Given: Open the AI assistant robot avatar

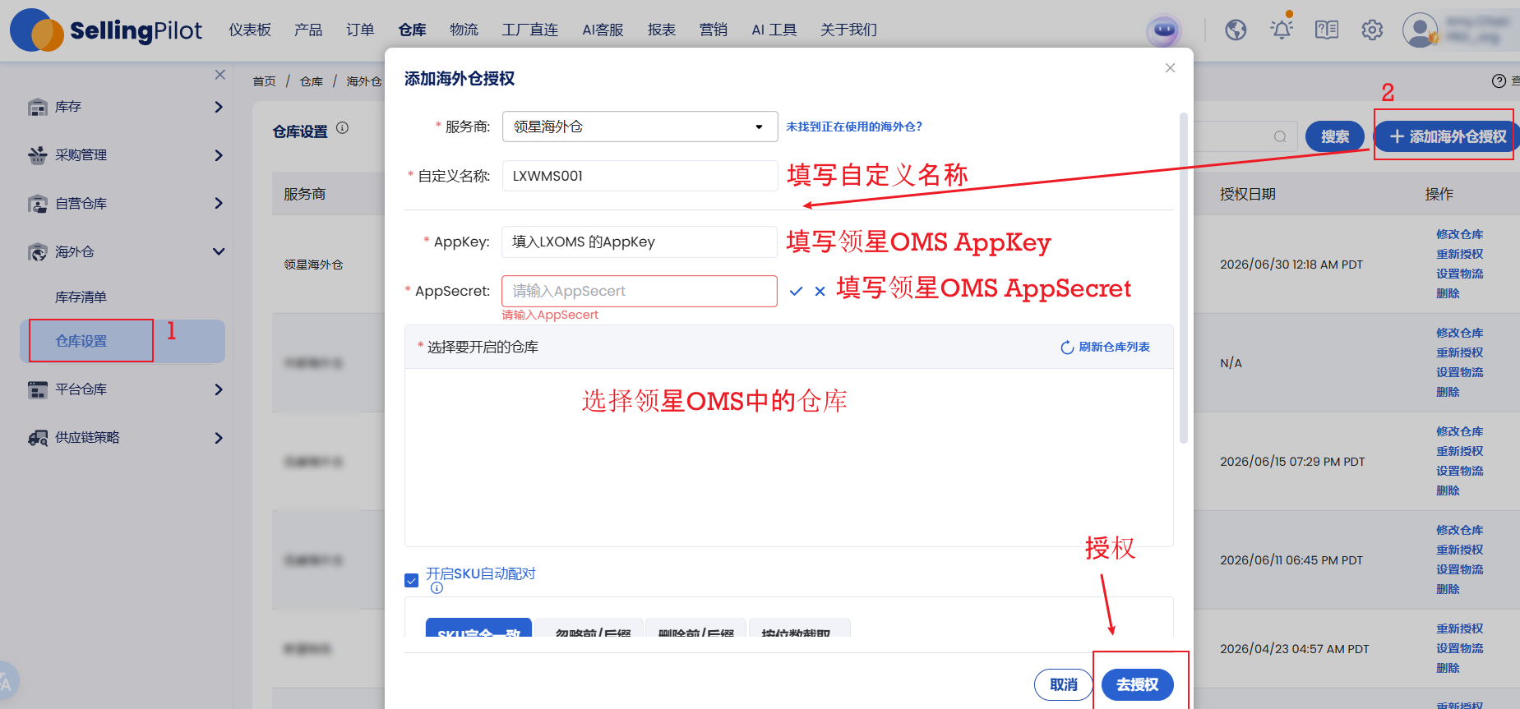Looking at the screenshot, I should pyautogui.click(x=1164, y=30).
